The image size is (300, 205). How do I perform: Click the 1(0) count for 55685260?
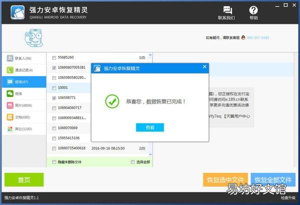[142, 57]
